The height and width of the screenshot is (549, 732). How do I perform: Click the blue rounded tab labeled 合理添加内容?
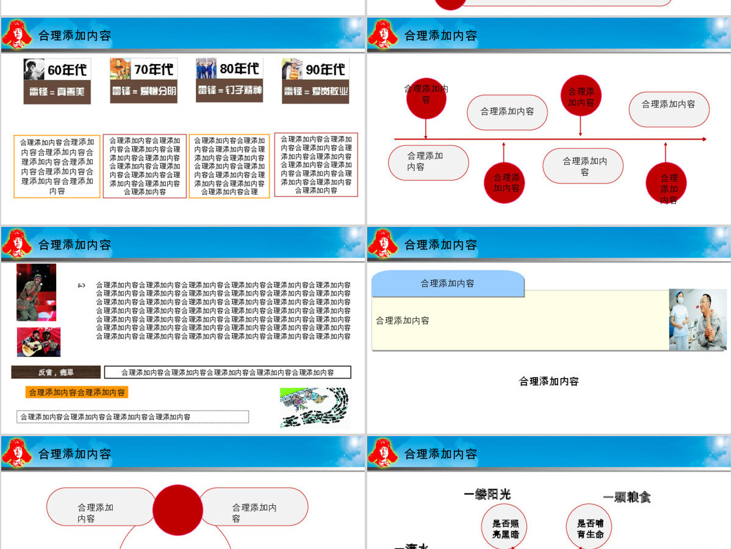coord(448,284)
